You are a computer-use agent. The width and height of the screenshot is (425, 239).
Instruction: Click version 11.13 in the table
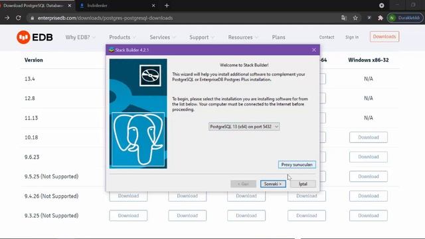tap(31, 118)
